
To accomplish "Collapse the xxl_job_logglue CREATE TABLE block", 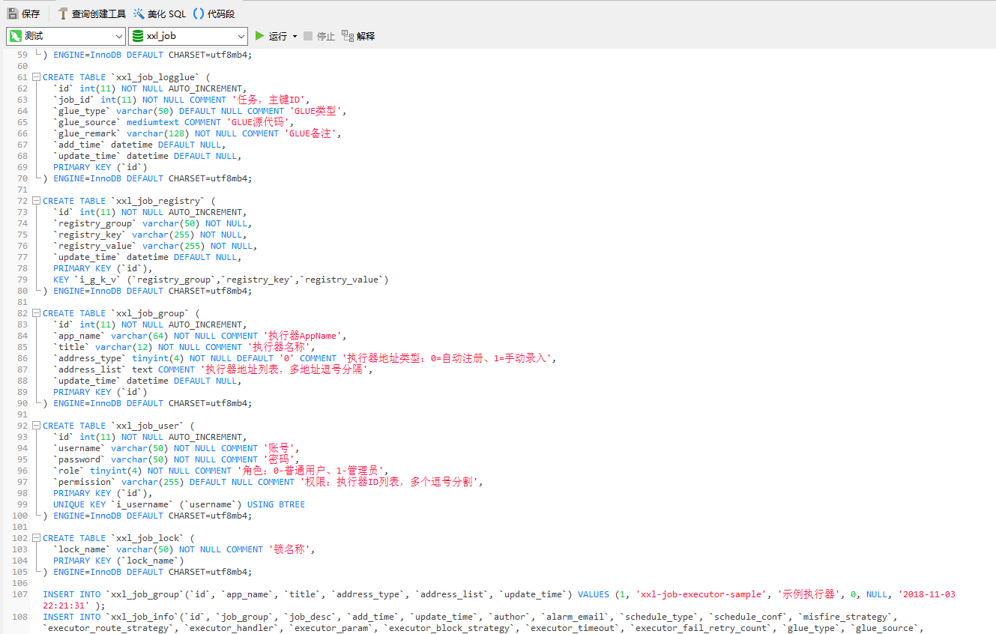I will tap(35, 77).
